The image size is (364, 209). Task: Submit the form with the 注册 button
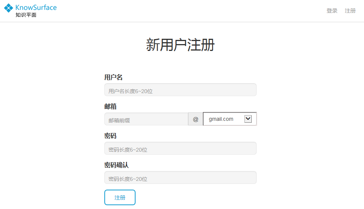120,198
